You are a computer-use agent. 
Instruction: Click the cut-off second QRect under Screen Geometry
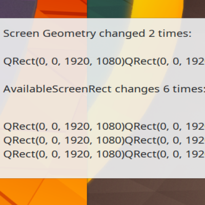(x=165, y=61)
